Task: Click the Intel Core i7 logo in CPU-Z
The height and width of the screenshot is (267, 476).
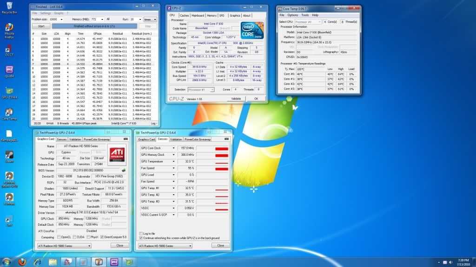Action: point(252,30)
